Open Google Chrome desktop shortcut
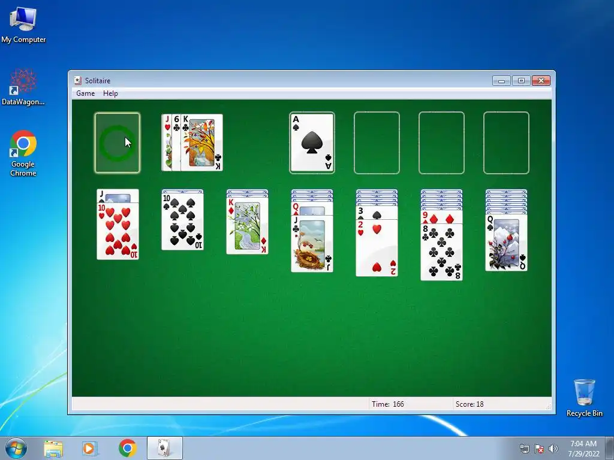Image resolution: width=614 pixels, height=460 pixels. [23, 154]
